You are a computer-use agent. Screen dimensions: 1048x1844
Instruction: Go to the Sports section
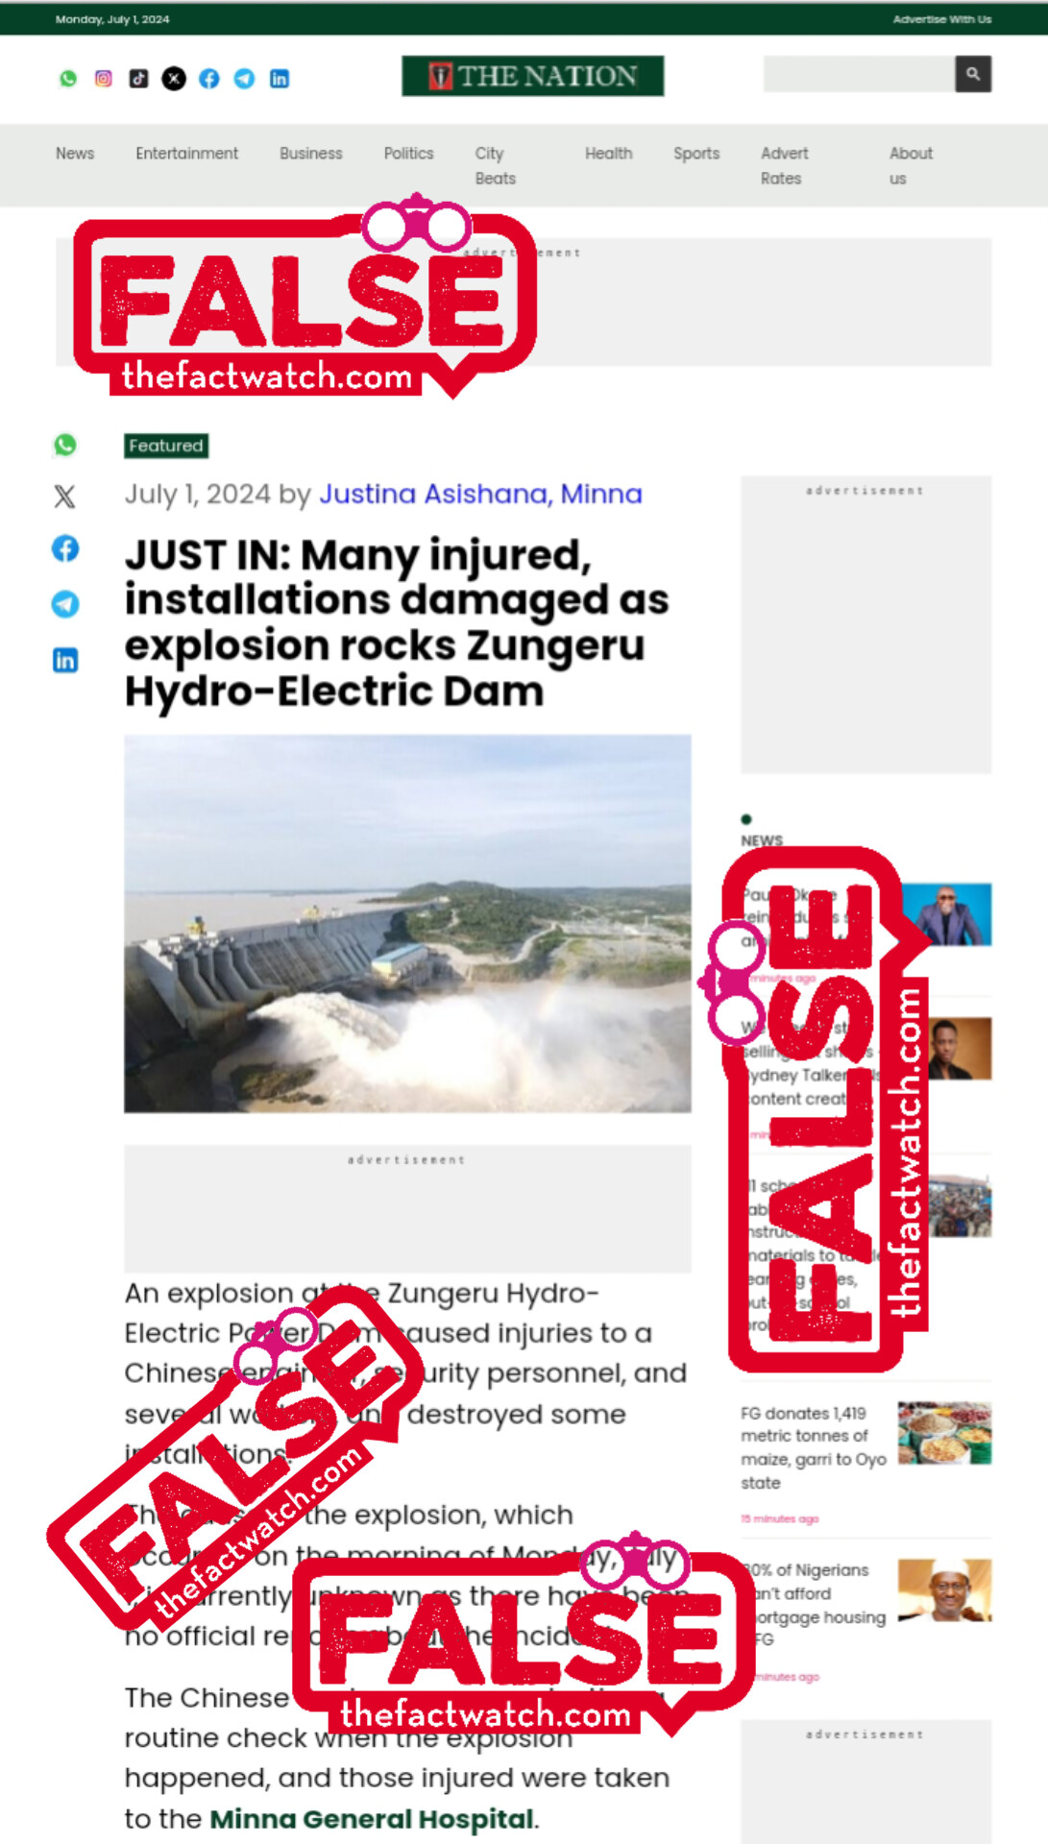(696, 154)
